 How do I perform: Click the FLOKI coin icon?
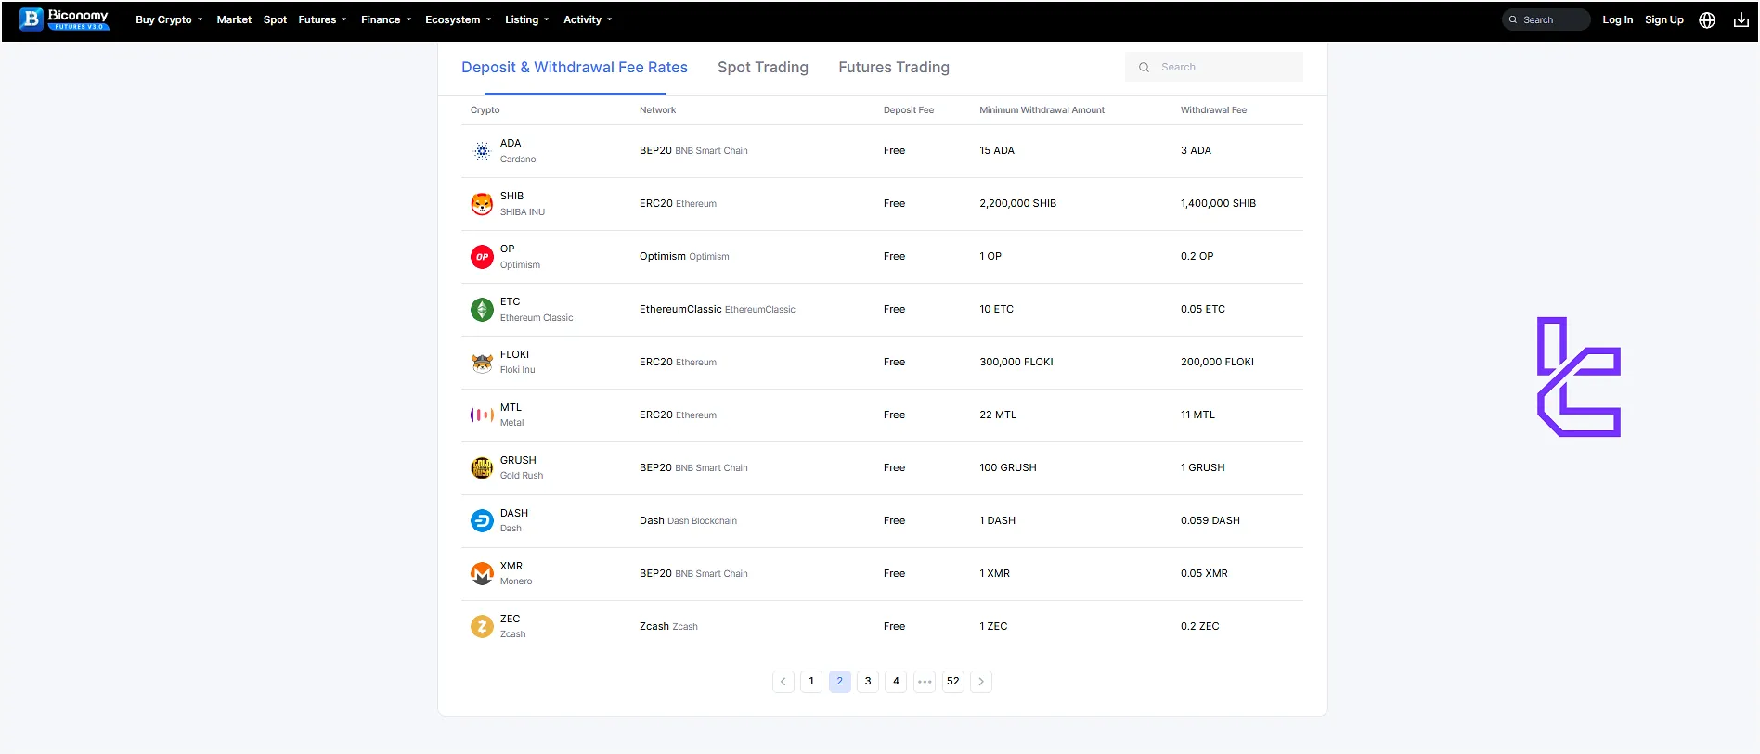tap(482, 363)
